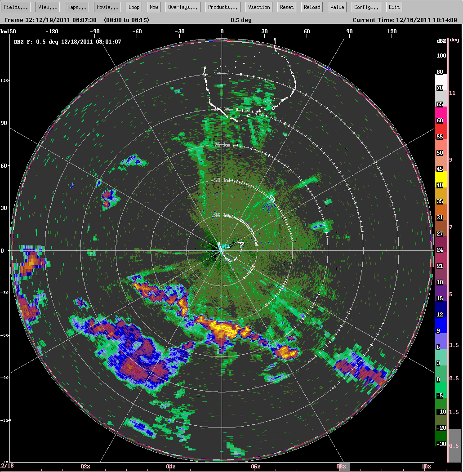
Task: Click the dBZ label atop the color scale
Action: tap(441, 40)
